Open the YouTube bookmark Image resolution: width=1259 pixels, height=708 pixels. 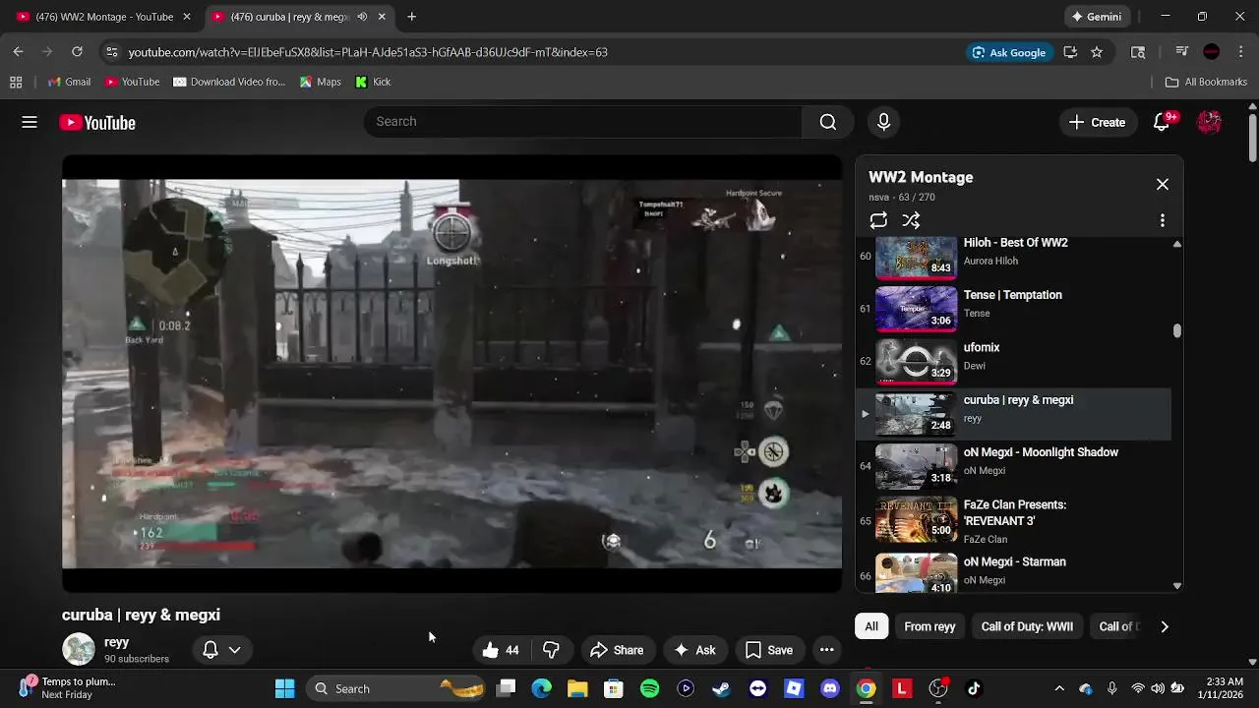[132, 82]
